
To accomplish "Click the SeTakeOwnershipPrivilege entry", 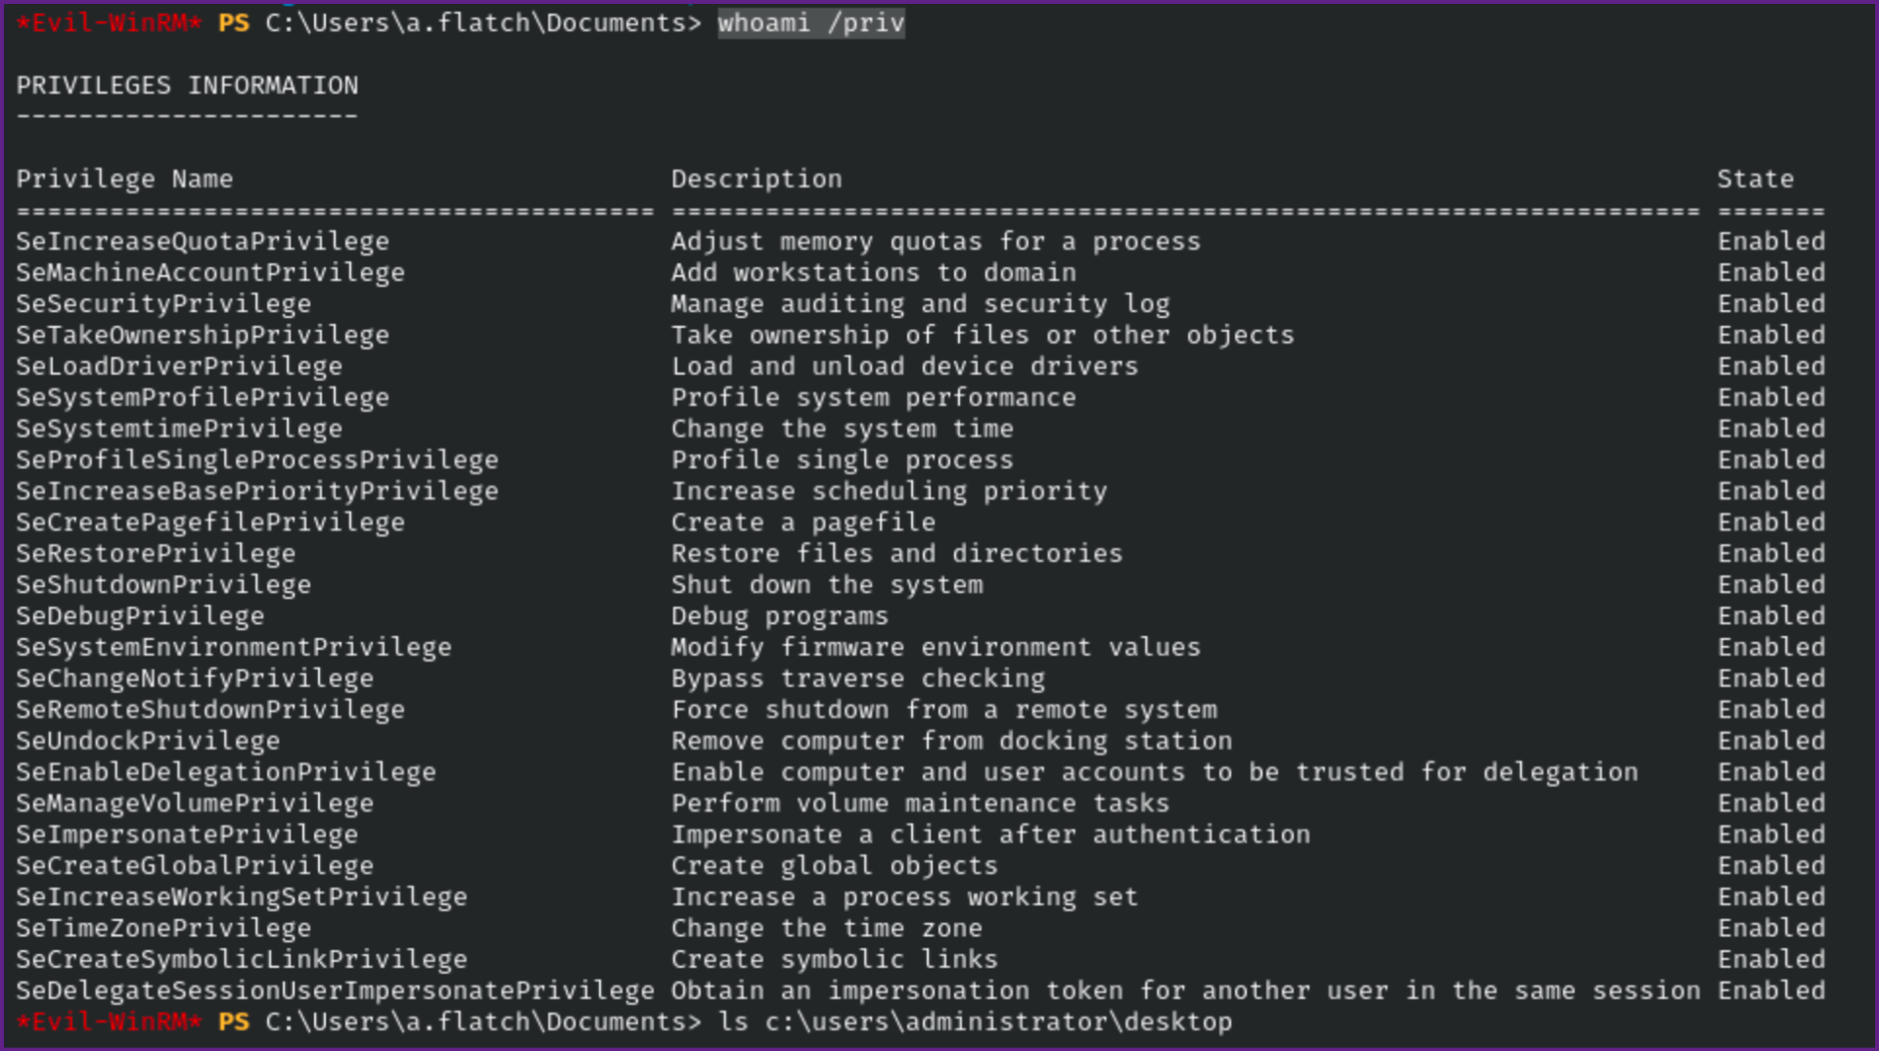I will 203,336.
